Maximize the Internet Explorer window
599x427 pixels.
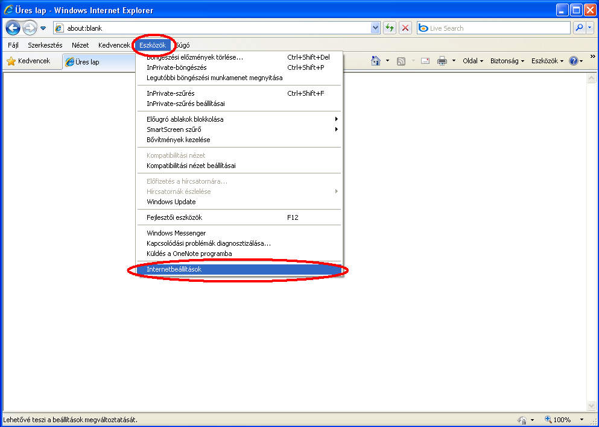pos(576,10)
